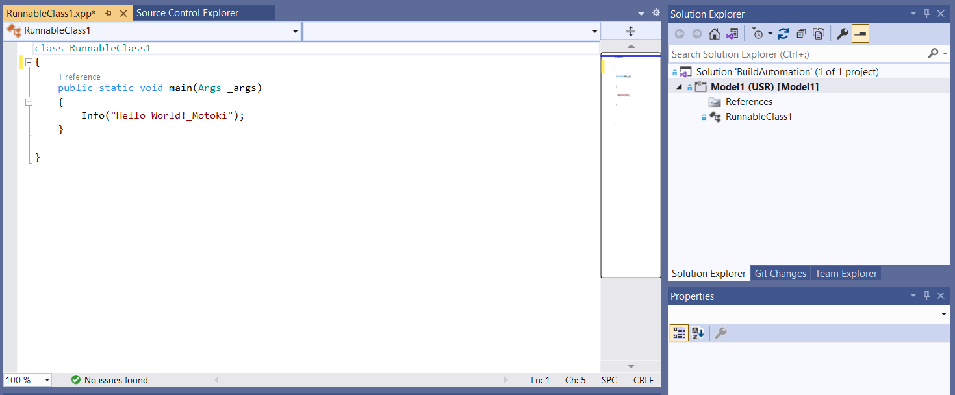Open search options dropdown beside magnifier
This screenshot has width=955, height=395.
[x=945, y=54]
